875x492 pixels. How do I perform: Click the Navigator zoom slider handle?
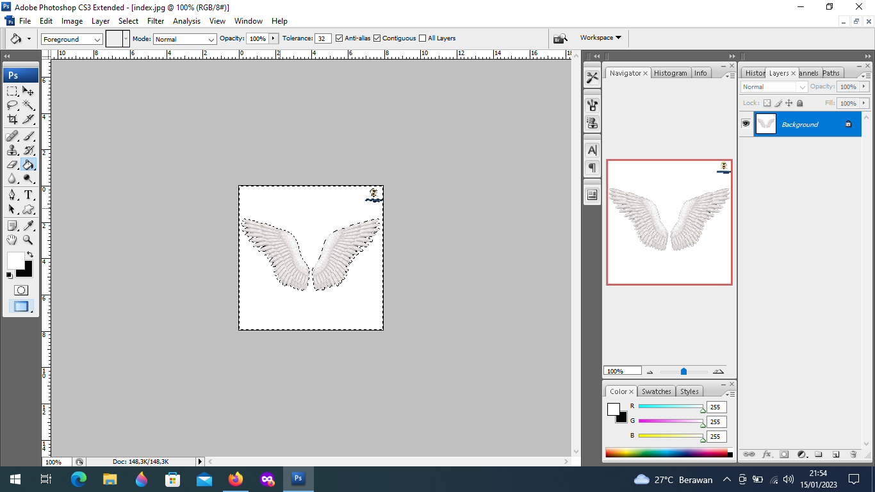tap(683, 372)
